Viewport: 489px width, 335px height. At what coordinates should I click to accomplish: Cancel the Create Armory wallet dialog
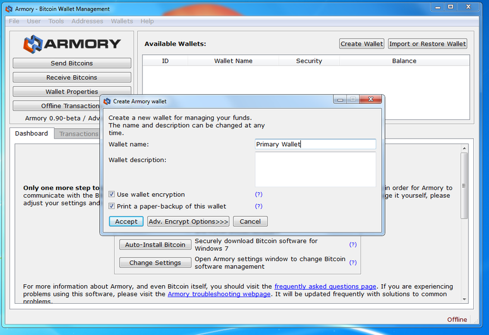tap(250, 222)
